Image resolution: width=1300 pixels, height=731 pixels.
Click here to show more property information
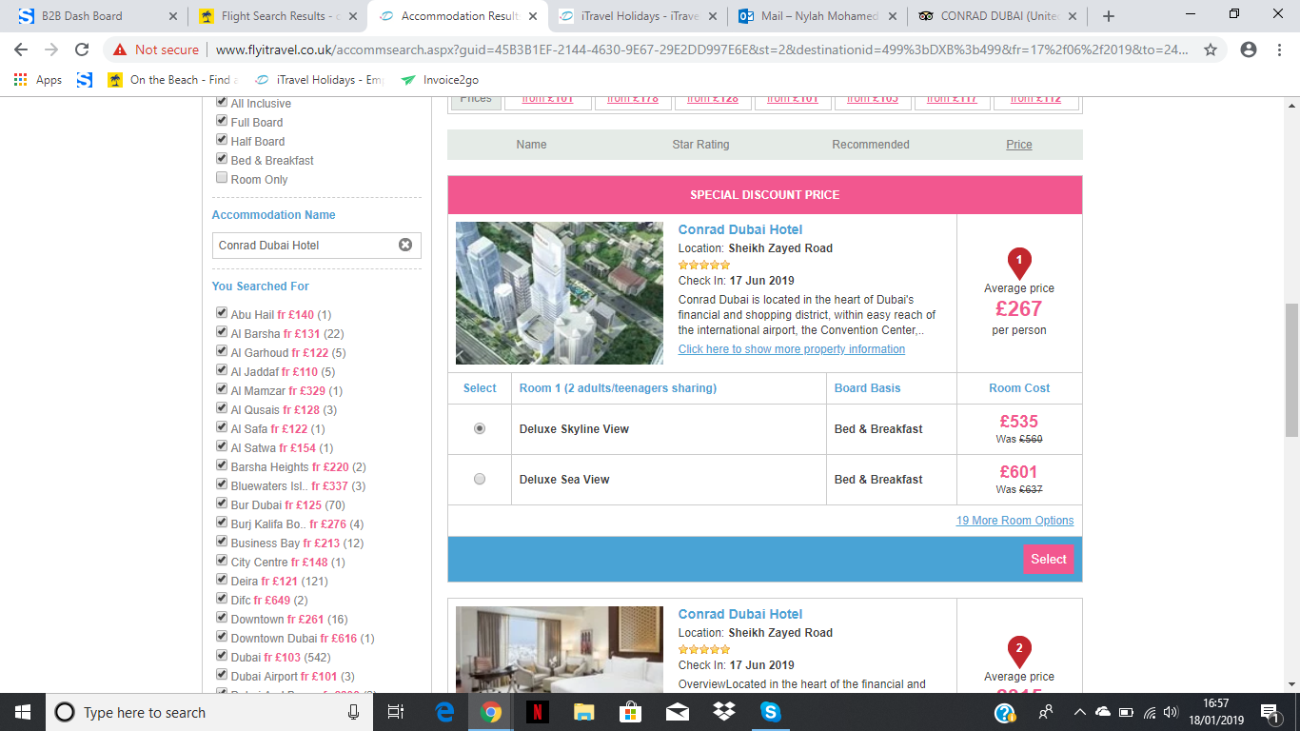792,349
